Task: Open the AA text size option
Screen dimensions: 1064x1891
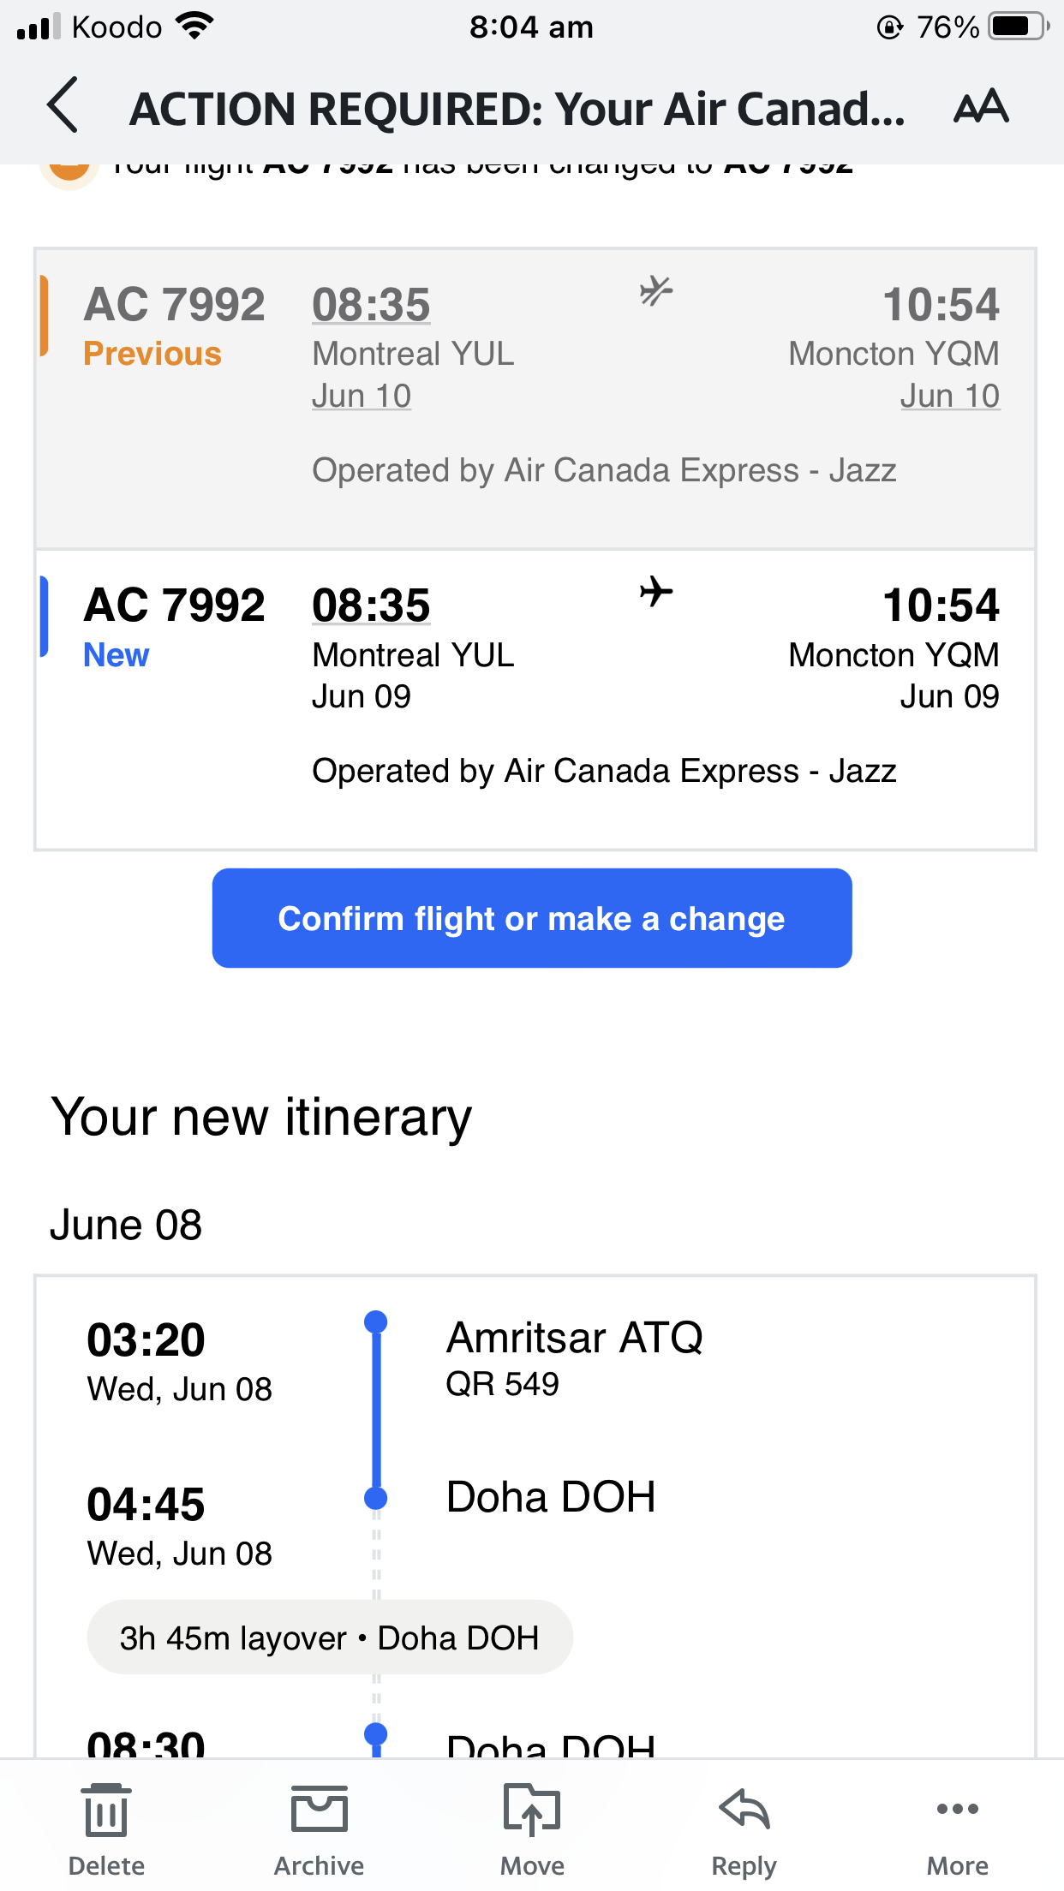Action: click(981, 107)
